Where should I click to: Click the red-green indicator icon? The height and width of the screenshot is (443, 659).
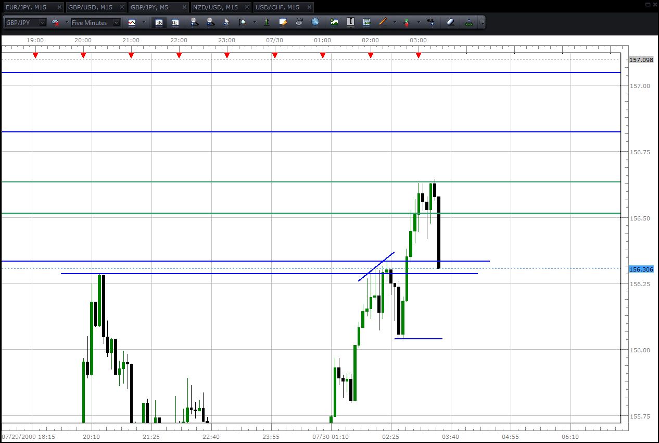click(x=407, y=22)
